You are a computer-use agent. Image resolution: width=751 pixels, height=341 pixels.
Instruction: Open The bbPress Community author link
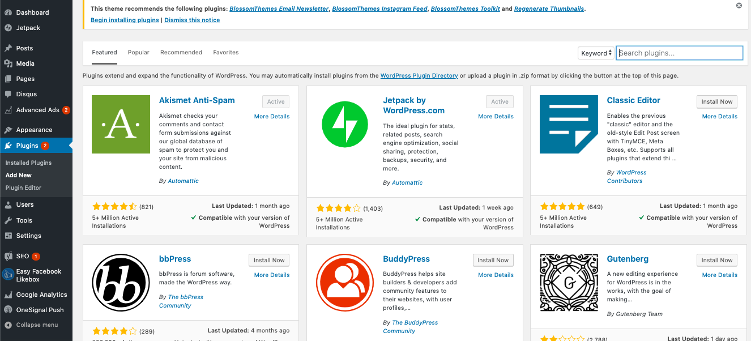181,301
